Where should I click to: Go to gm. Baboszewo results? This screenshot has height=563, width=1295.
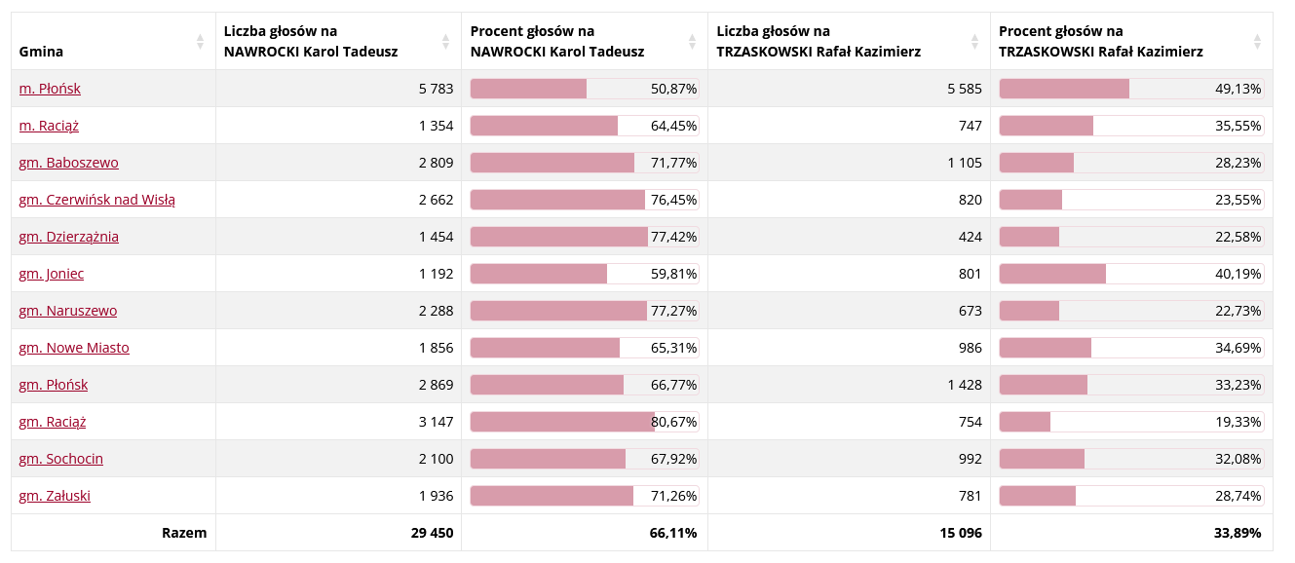(x=68, y=163)
